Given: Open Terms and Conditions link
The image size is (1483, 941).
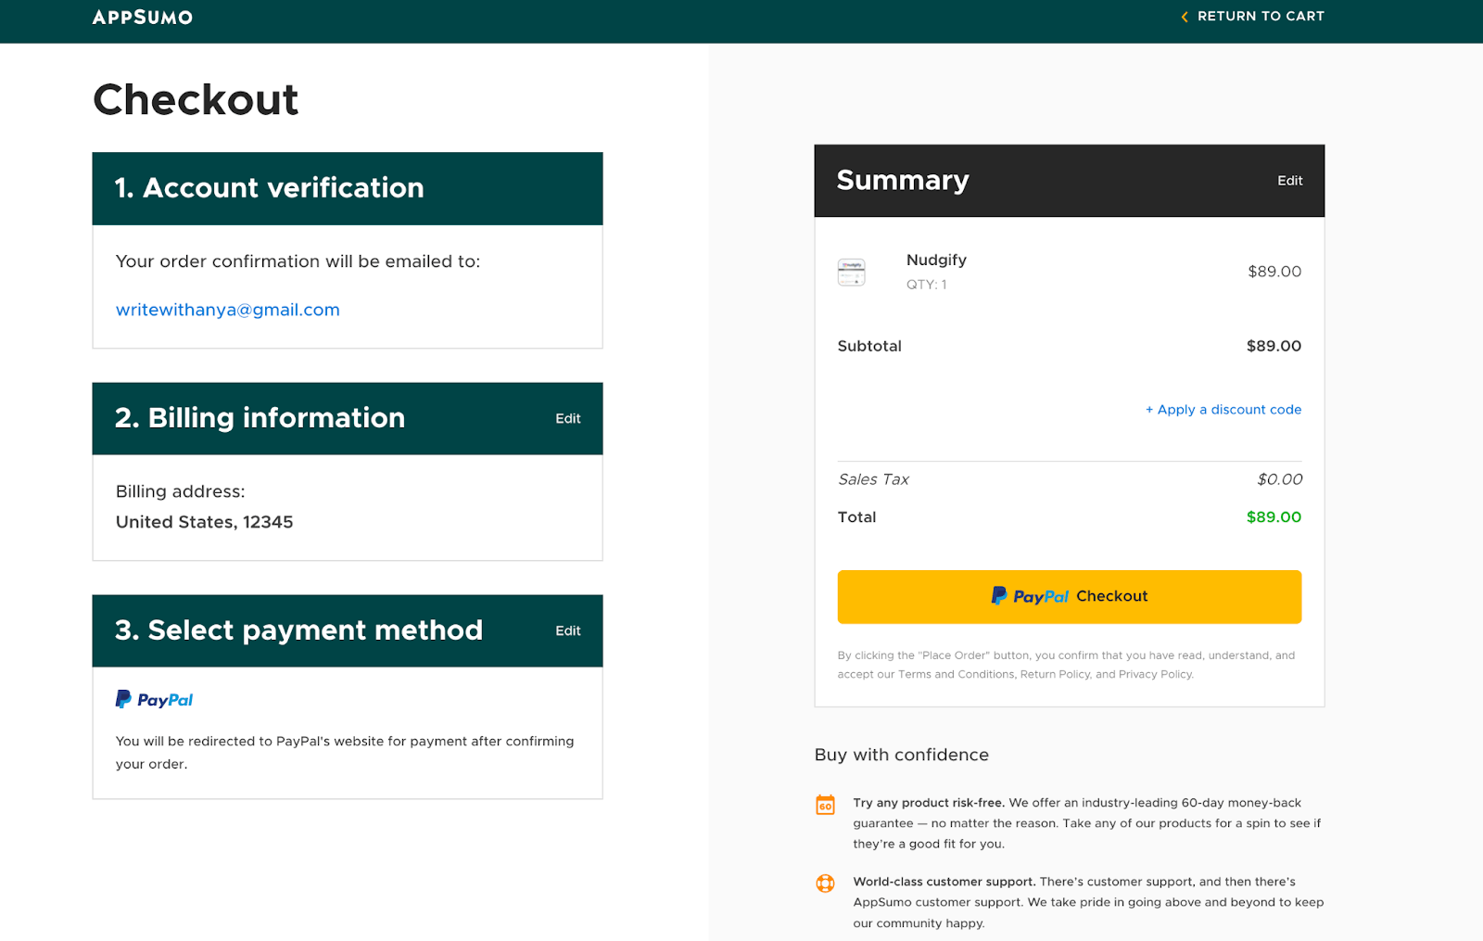Looking at the screenshot, I should coord(957,675).
